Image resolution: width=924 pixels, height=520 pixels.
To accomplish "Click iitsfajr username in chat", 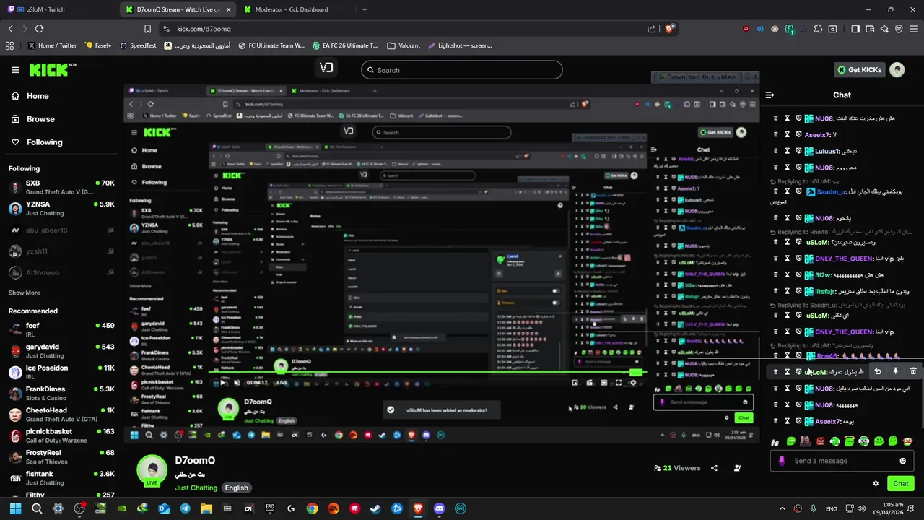I will (x=825, y=291).
